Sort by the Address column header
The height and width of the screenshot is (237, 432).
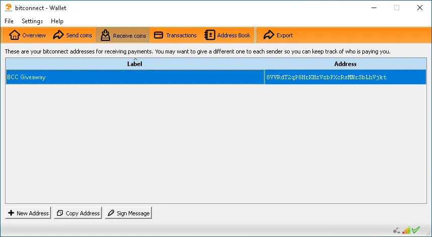346,64
